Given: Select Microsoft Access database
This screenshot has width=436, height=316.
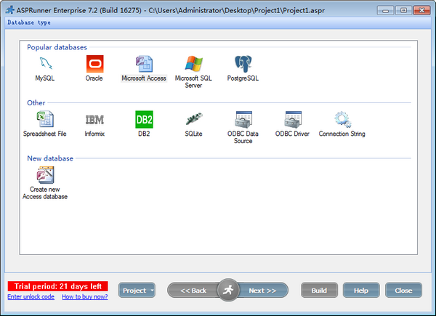Looking at the screenshot, I should tap(144, 64).
